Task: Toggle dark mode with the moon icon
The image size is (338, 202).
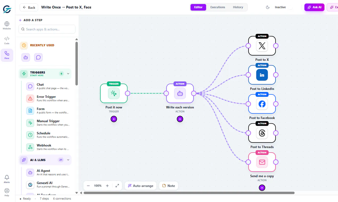Action: click(268, 7)
